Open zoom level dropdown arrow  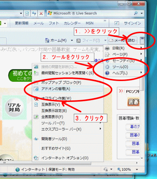[137, 170]
